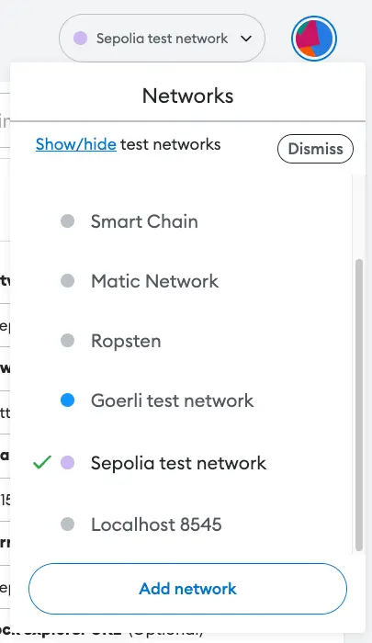
Task: Click the gray dot beside Smart Chain
Action: 67,221
